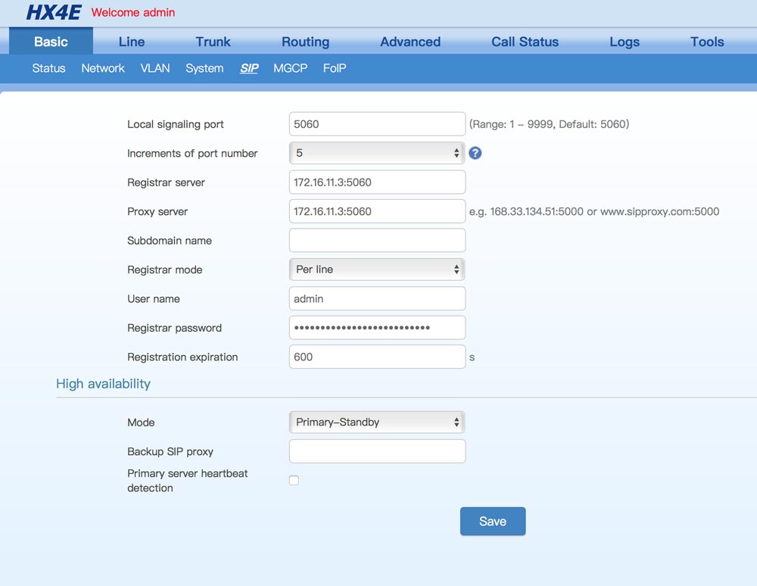Open the Network submenu link

click(103, 68)
